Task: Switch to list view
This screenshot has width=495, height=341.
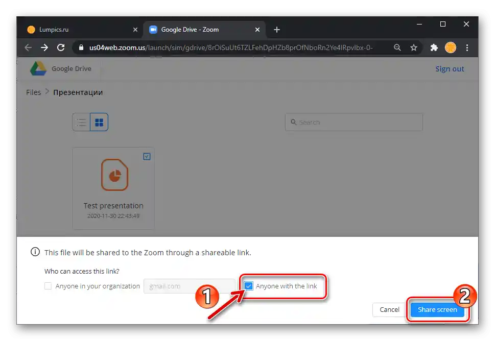Action: point(81,122)
